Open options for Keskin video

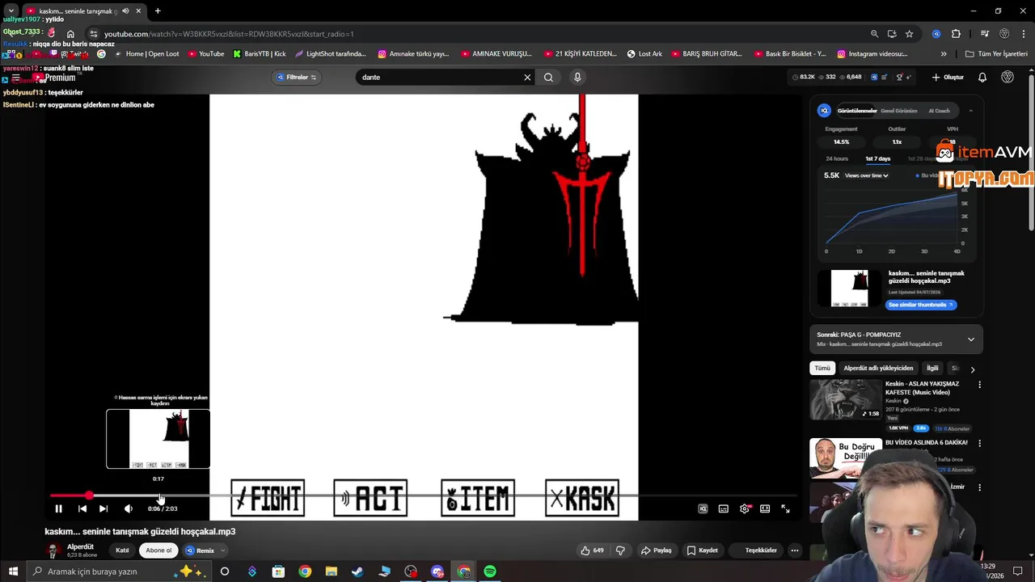(979, 385)
